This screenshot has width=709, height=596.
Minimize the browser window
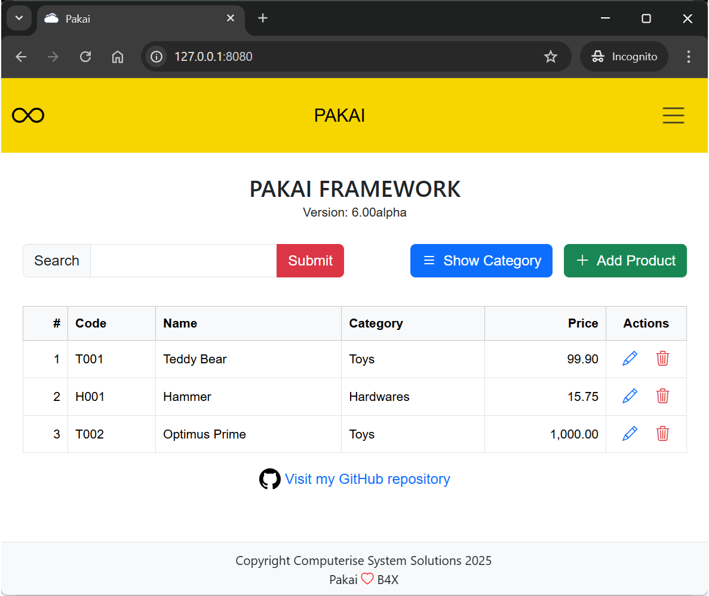click(x=605, y=18)
